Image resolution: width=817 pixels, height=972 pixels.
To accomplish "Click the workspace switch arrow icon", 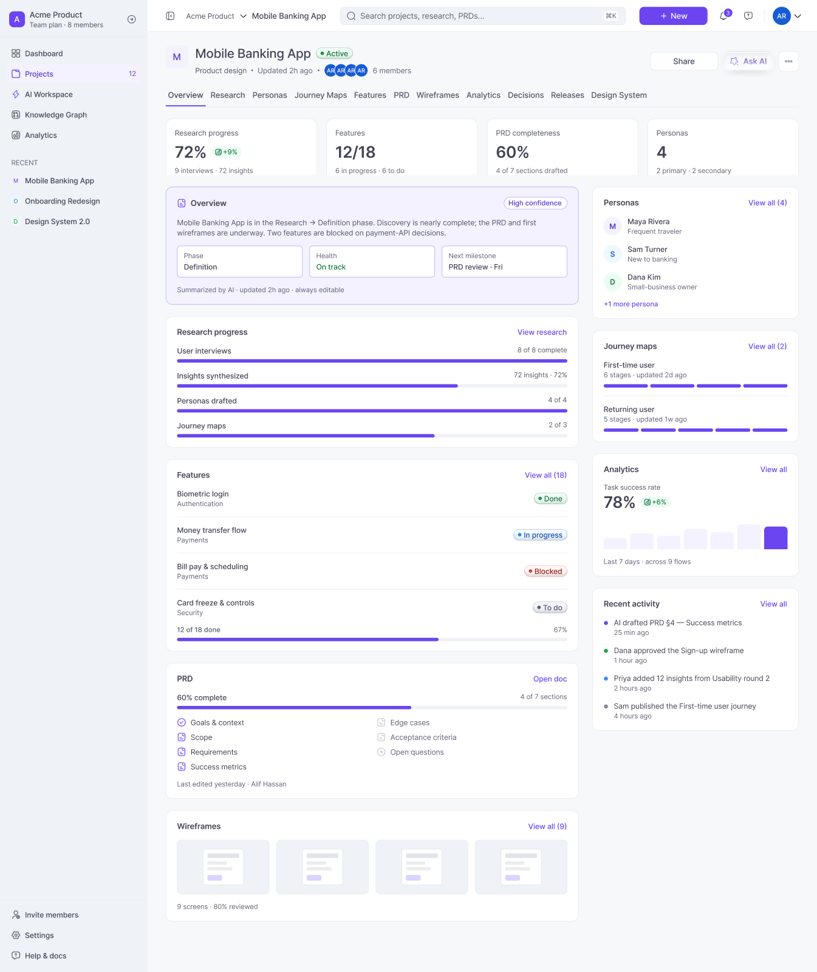I will [x=131, y=19].
